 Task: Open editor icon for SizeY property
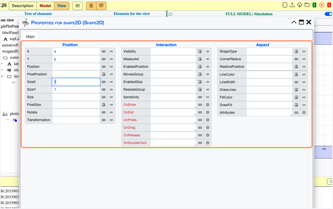104,89
